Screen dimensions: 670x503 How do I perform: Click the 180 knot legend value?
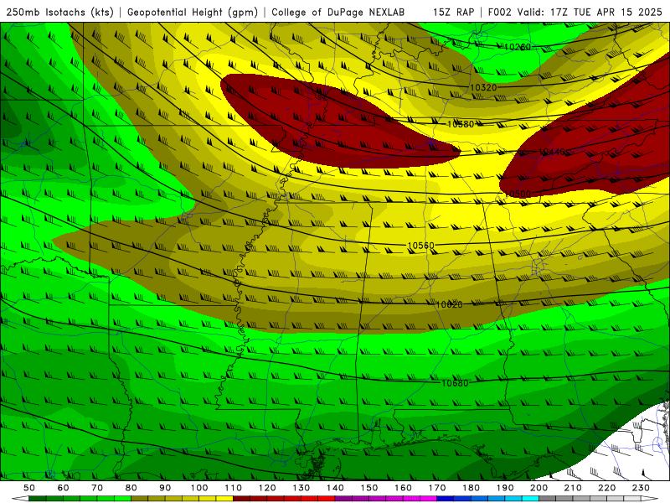tap(471, 488)
